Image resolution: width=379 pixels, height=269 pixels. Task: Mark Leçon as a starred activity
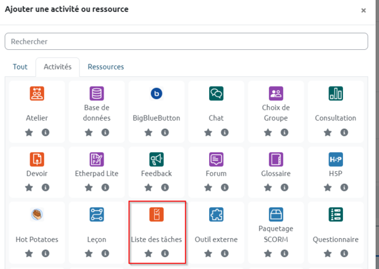coord(88,253)
